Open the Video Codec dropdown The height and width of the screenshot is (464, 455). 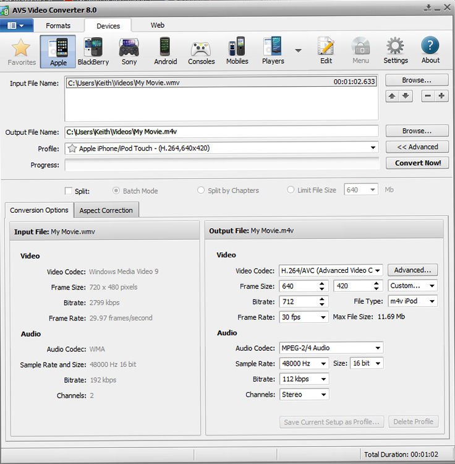(x=377, y=270)
